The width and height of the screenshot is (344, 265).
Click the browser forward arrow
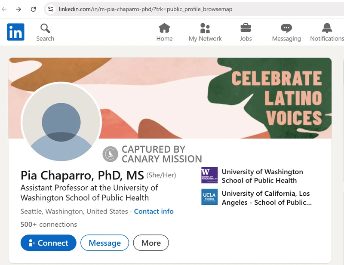click(x=18, y=9)
